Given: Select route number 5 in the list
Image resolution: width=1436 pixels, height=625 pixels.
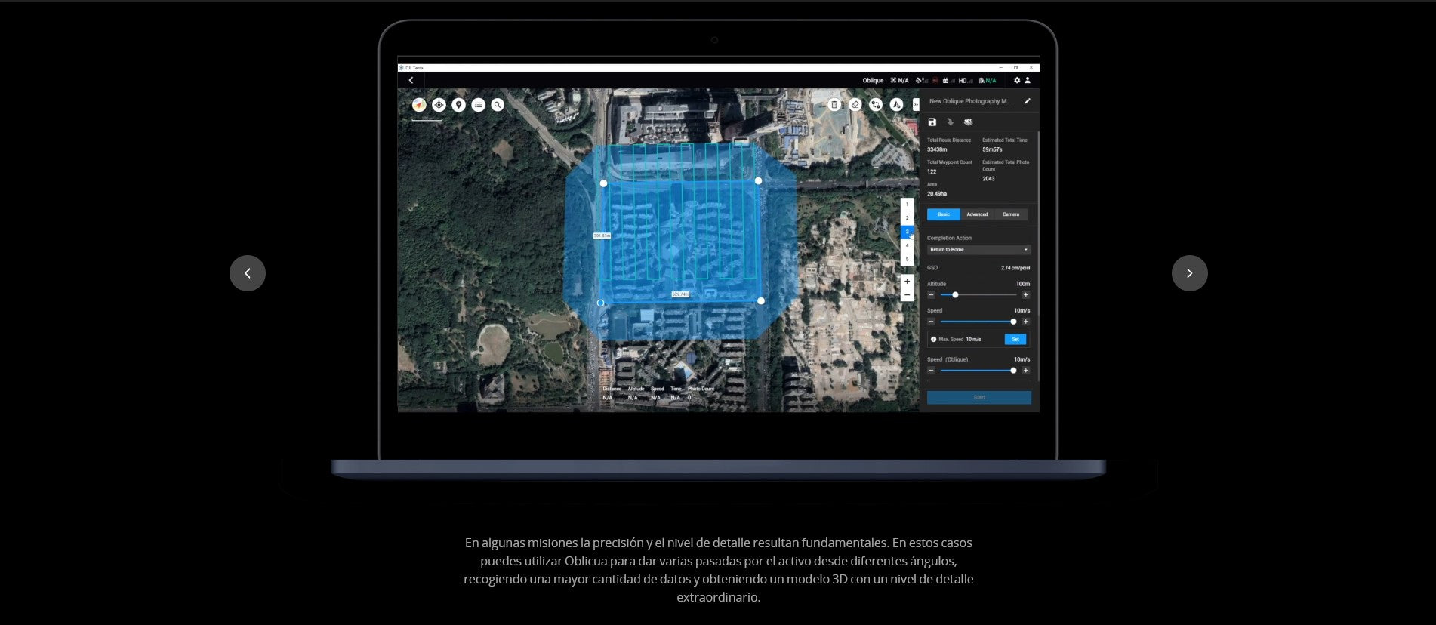Looking at the screenshot, I should tap(908, 259).
